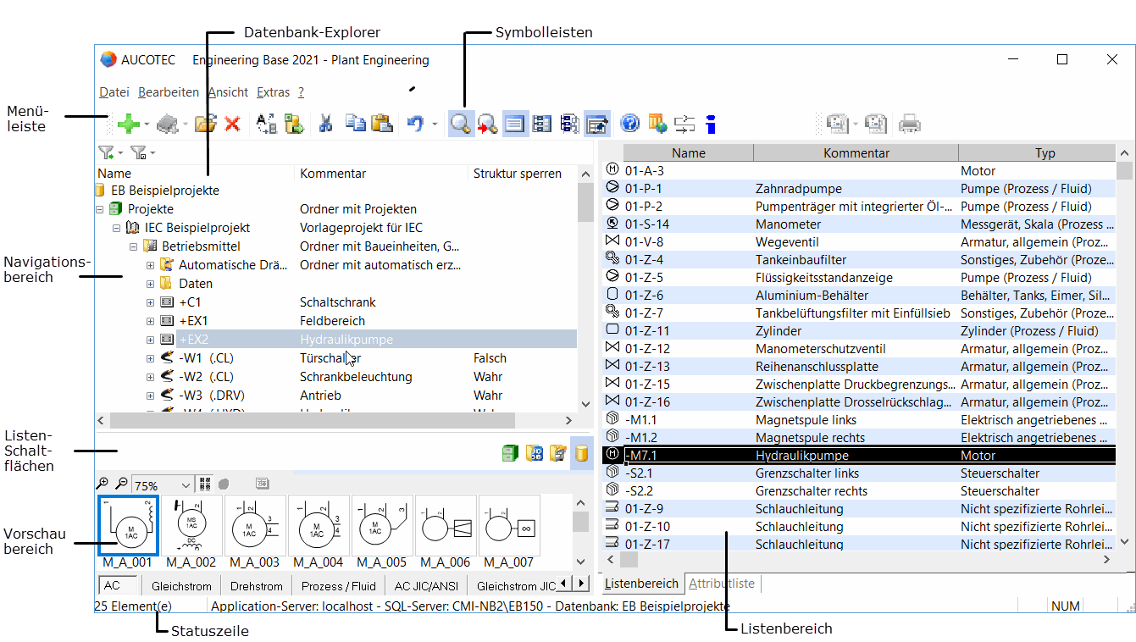Open the Extras menu
The height and width of the screenshot is (642, 1136).
(273, 92)
